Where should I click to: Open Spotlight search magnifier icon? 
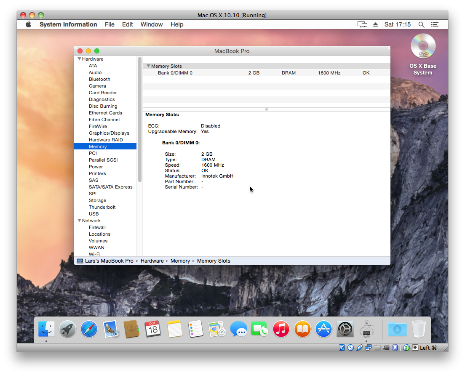point(421,24)
